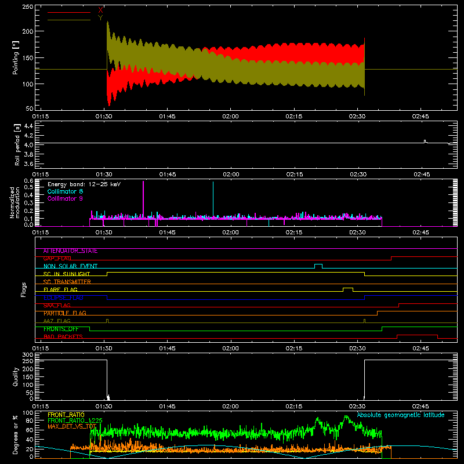Screen dimensions: 464x464
Task: Click the olive Y legend label
Action: pyautogui.click(x=100, y=18)
